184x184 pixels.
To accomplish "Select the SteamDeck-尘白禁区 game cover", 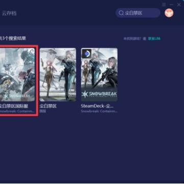I will 99,75.
